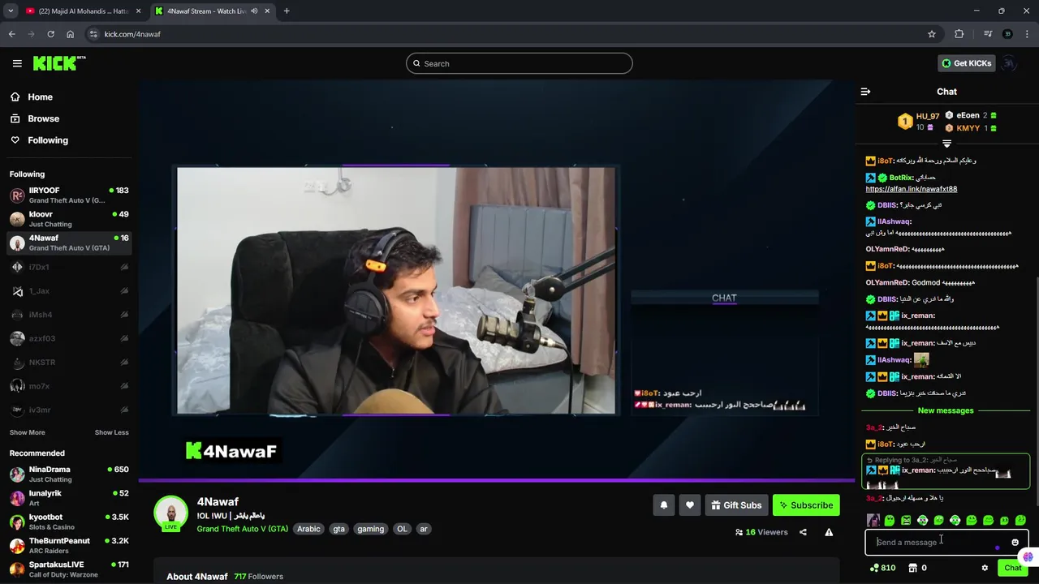Select the streamer avatar emote set
The width and height of the screenshot is (1039, 584).
pyautogui.click(x=873, y=521)
